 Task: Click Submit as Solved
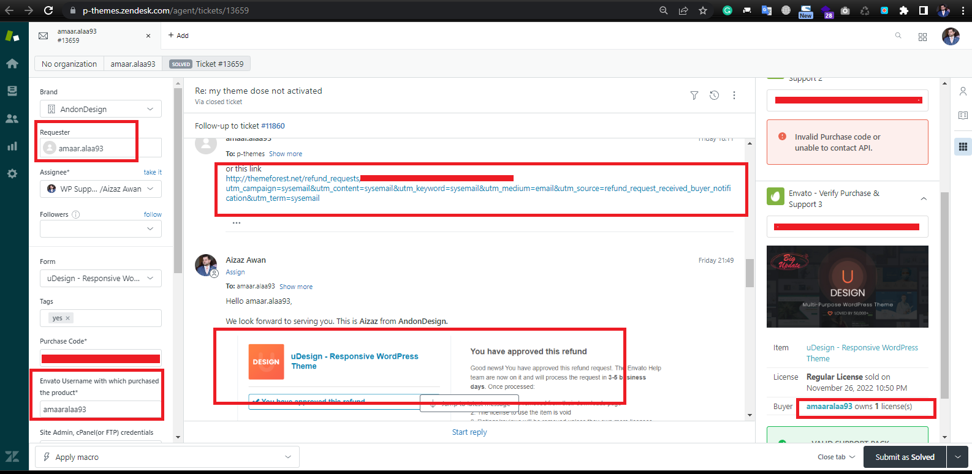[x=905, y=457]
